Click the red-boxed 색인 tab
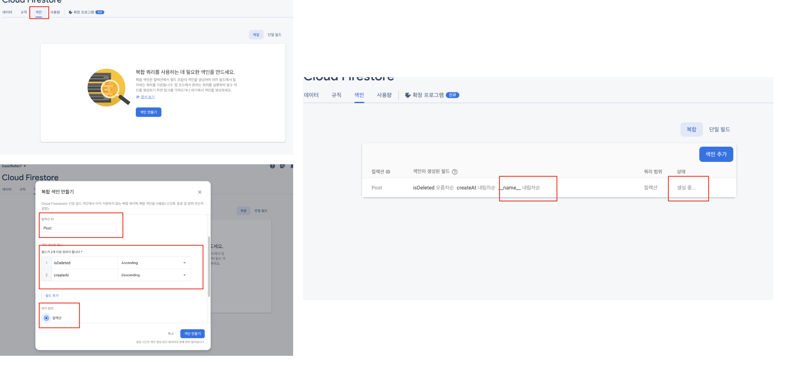The image size is (792, 391). coord(39,12)
